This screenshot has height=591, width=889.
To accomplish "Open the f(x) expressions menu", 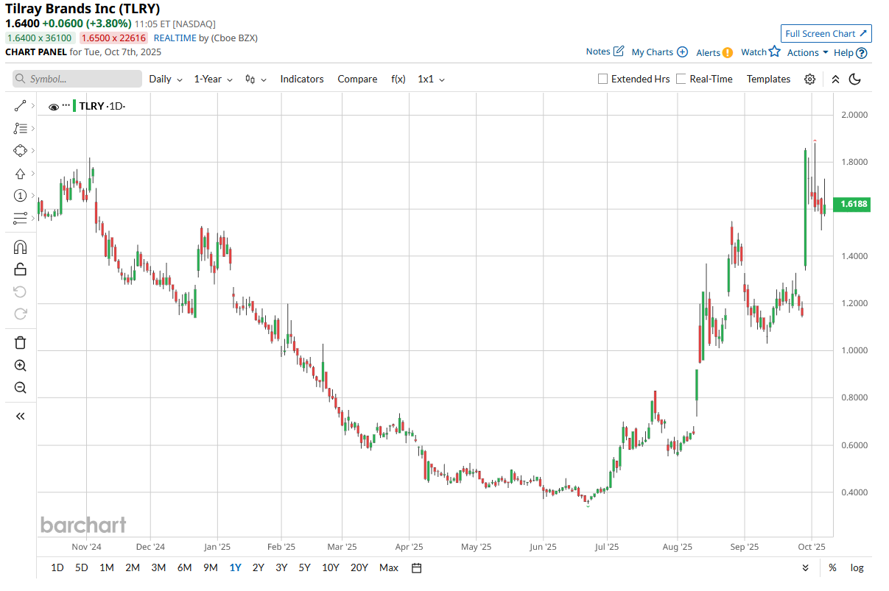I will point(398,79).
